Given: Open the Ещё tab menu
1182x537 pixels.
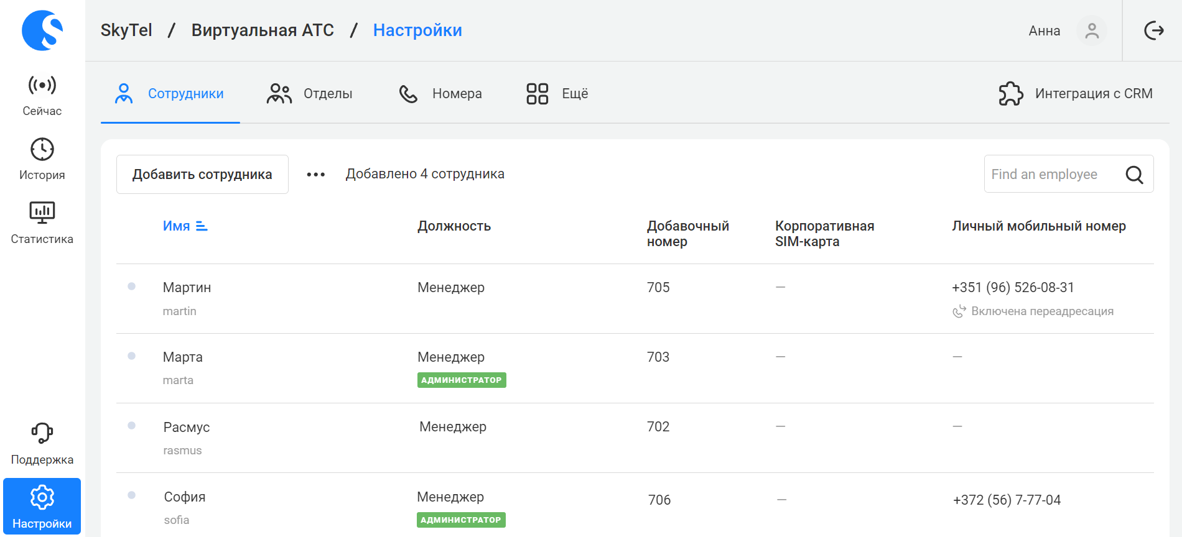Looking at the screenshot, I should tap(557, 94).
